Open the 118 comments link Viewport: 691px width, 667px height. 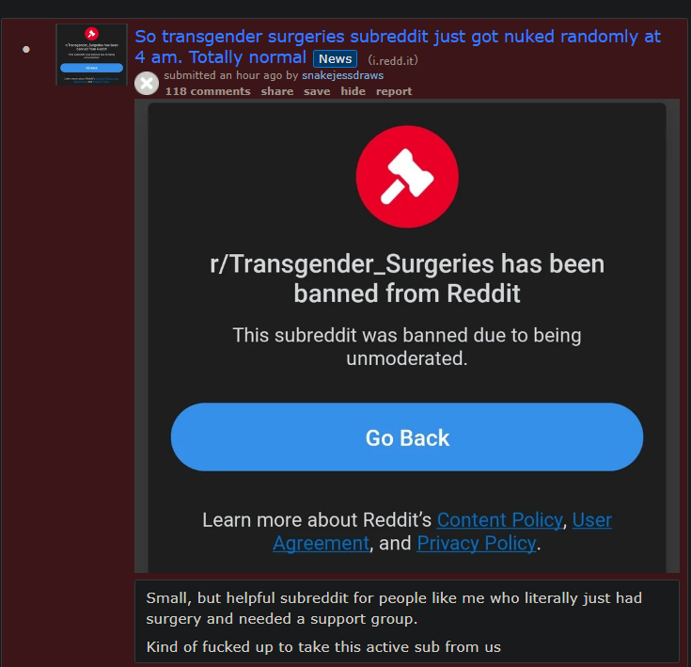(208, 91)
